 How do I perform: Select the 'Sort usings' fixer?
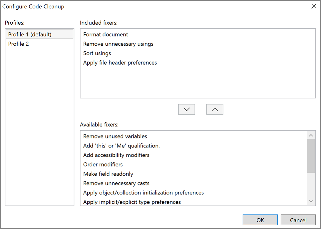point(97,53)
